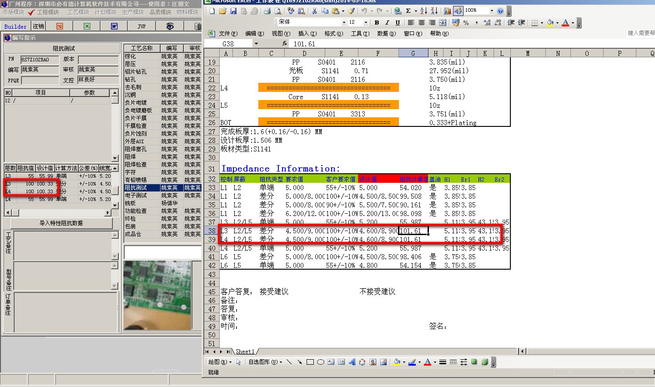Click the Copy icon in Excel toolbar

[325, 11]
